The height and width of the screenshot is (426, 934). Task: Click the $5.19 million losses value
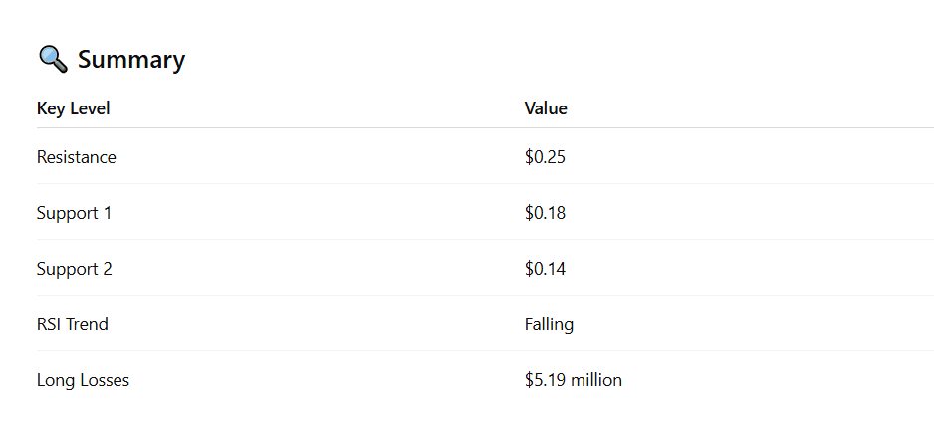pos(573,380)
